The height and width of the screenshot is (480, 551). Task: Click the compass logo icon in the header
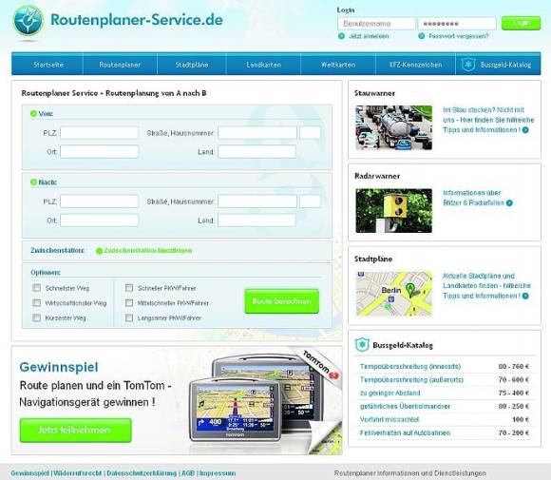click(x=28, y=20)
